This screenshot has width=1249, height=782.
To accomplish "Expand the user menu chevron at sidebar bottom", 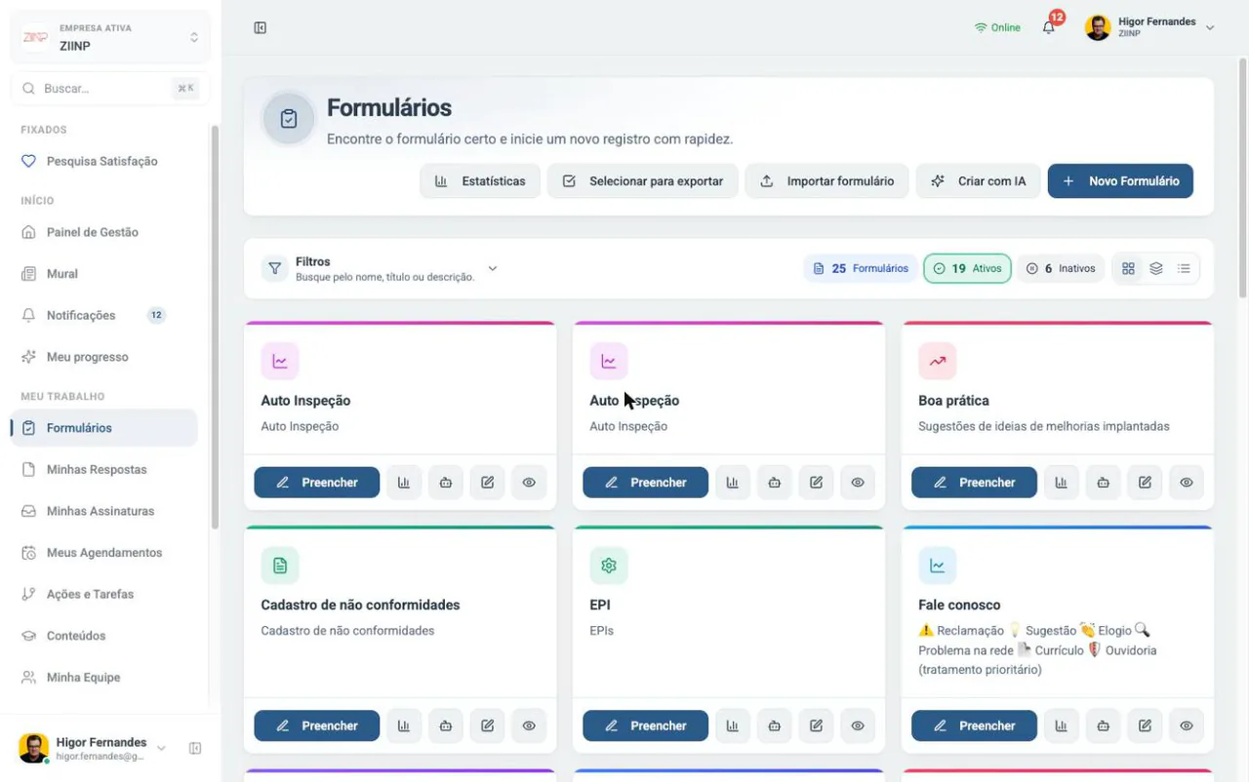I will pyautogui.click(x=161, y=748).
